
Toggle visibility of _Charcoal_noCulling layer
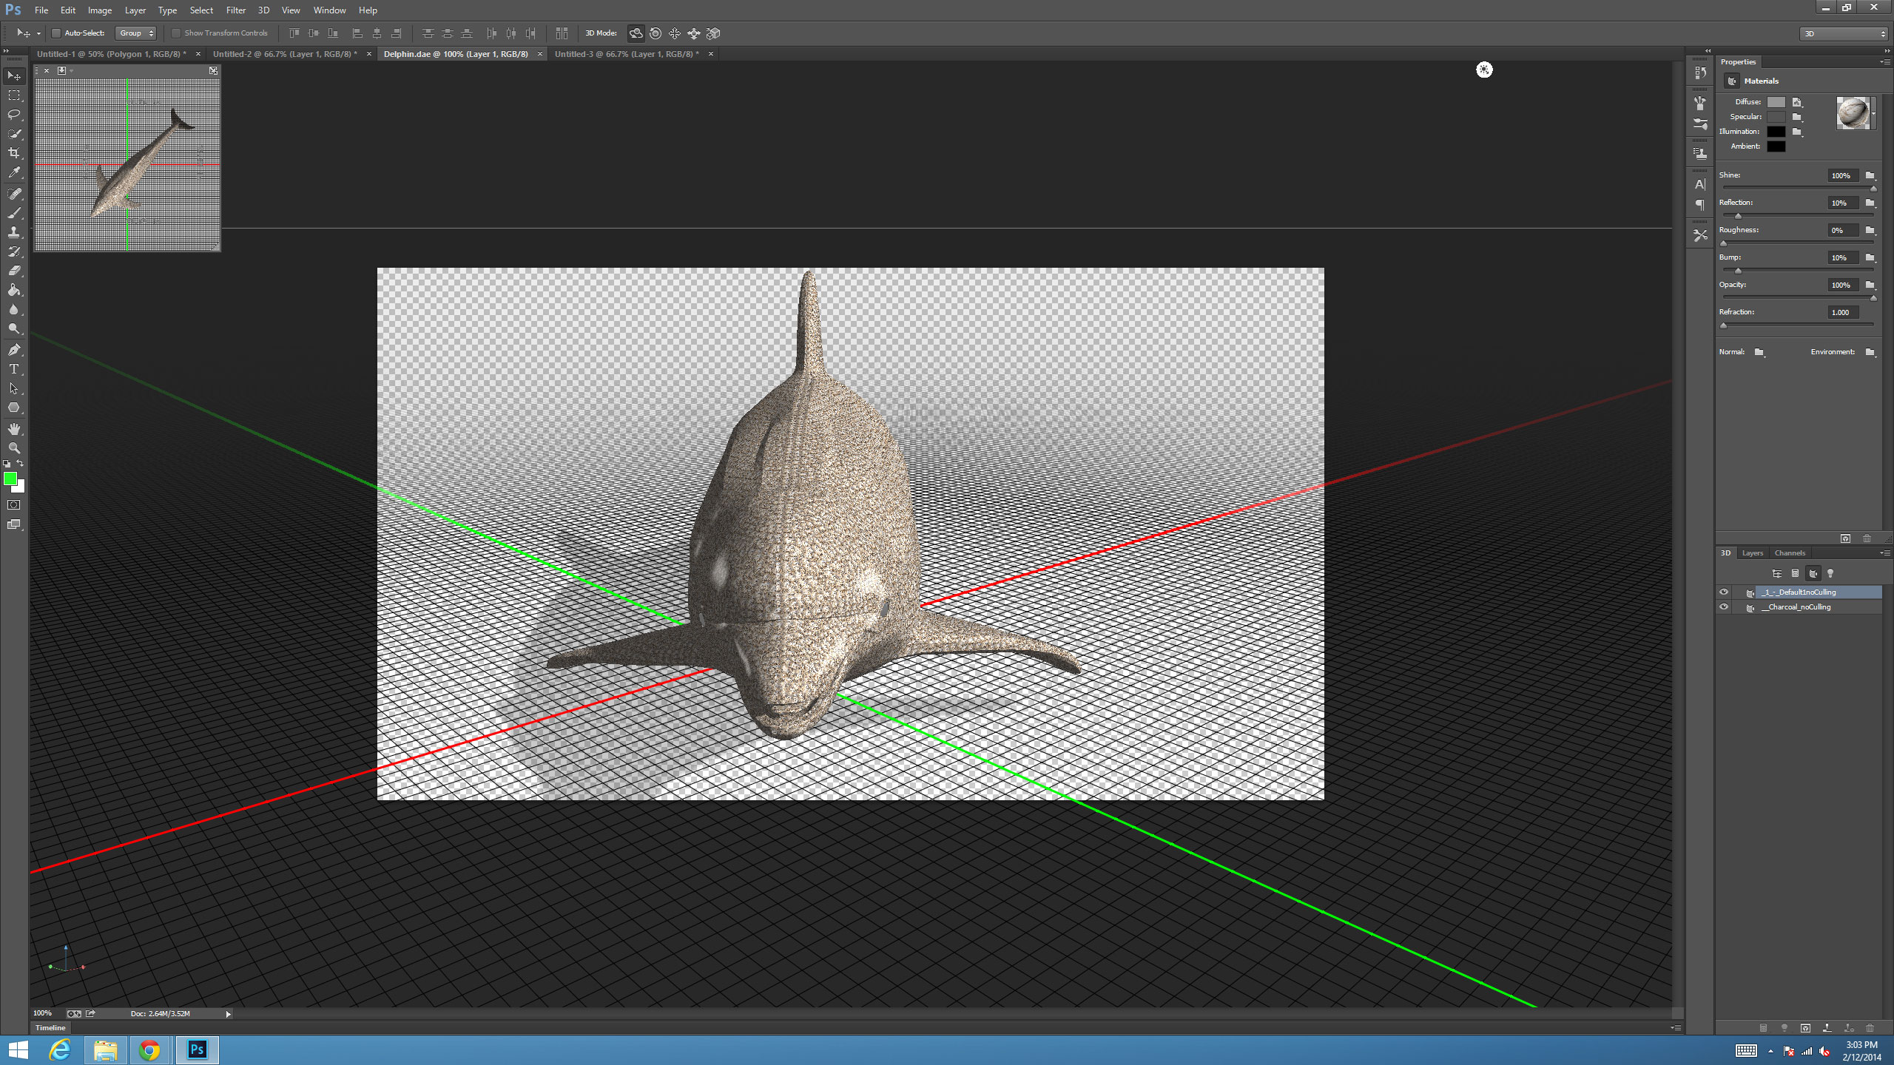point(1724,607)
